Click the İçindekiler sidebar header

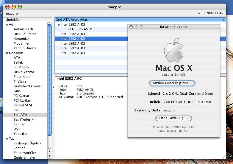25,20
